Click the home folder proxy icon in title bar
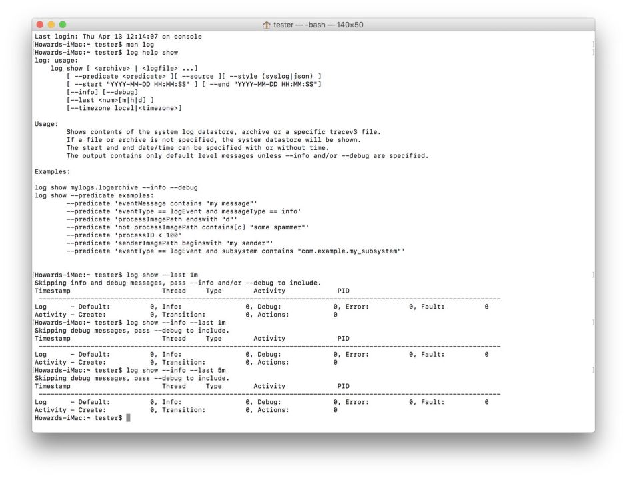Viewport: 627px width, 478px height. pos(267,25)
